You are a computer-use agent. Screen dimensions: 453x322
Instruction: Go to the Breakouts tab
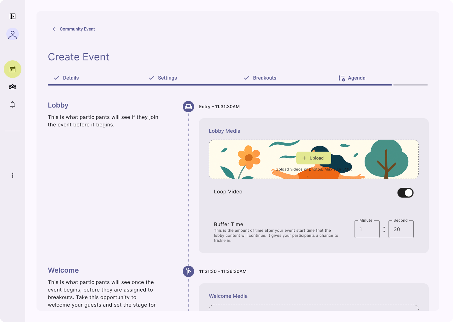click(260, 78)
